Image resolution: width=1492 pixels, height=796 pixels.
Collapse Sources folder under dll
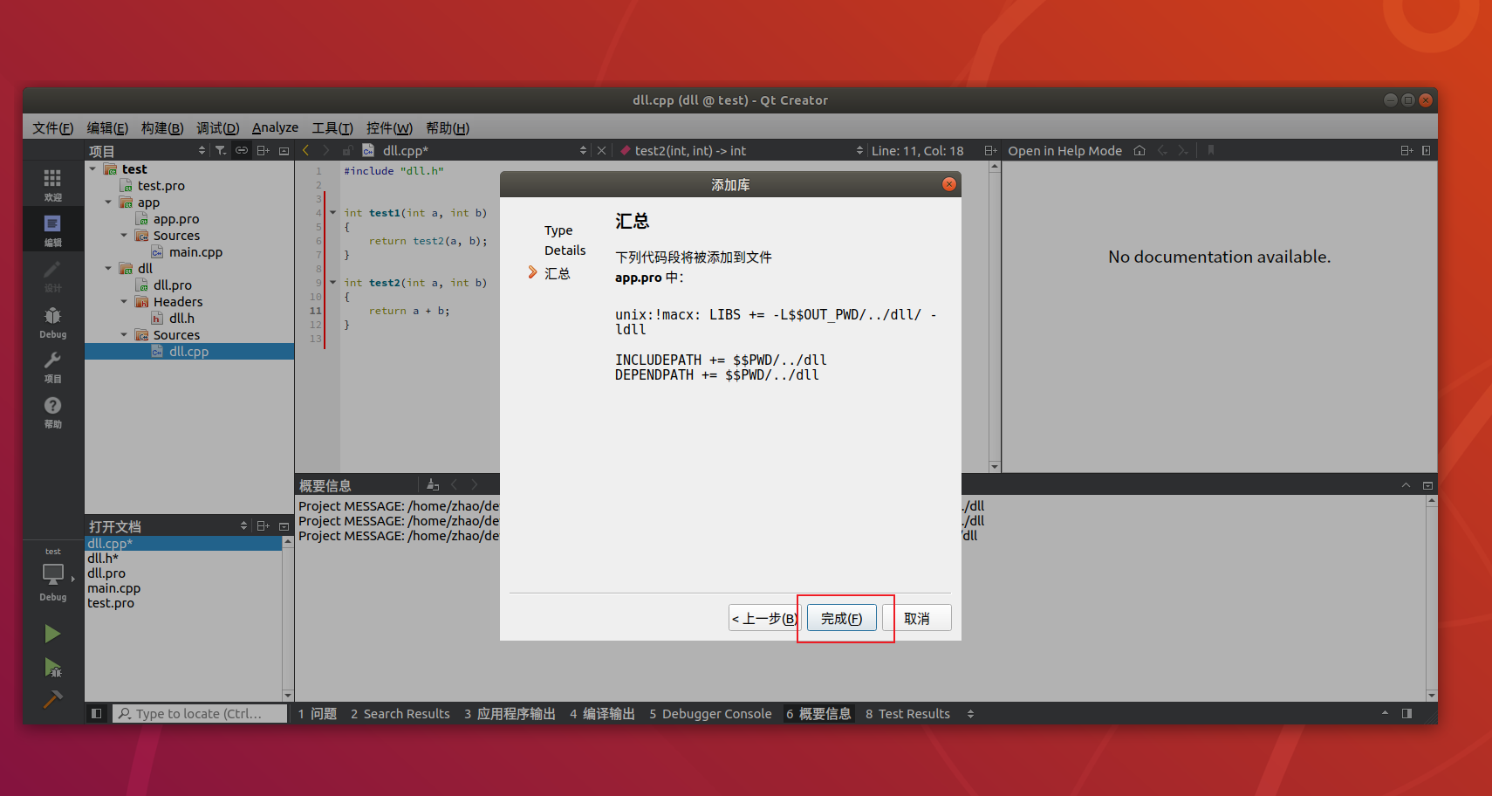(x=124, y=334)
